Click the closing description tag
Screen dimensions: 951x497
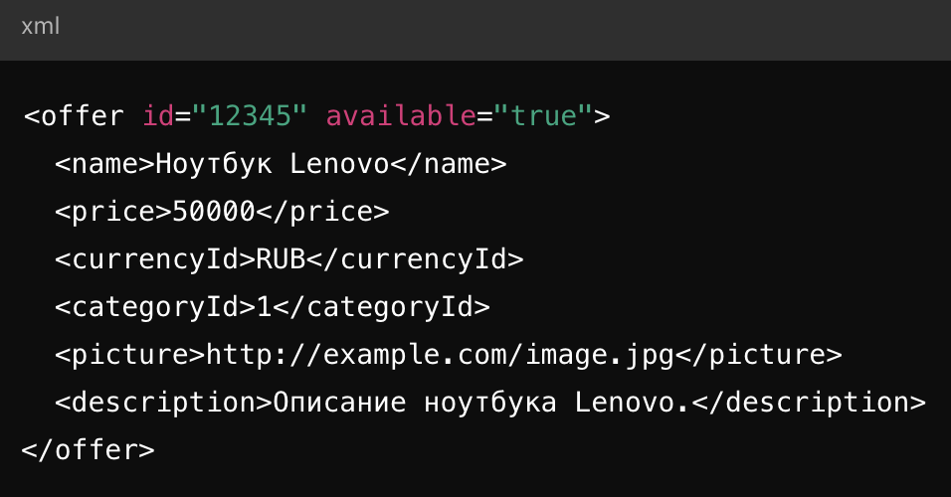click(809, 403)
